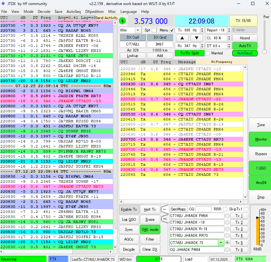Select vertical tab 2 of message panel
The image size is (271, 262).
[x=165, y=219]
